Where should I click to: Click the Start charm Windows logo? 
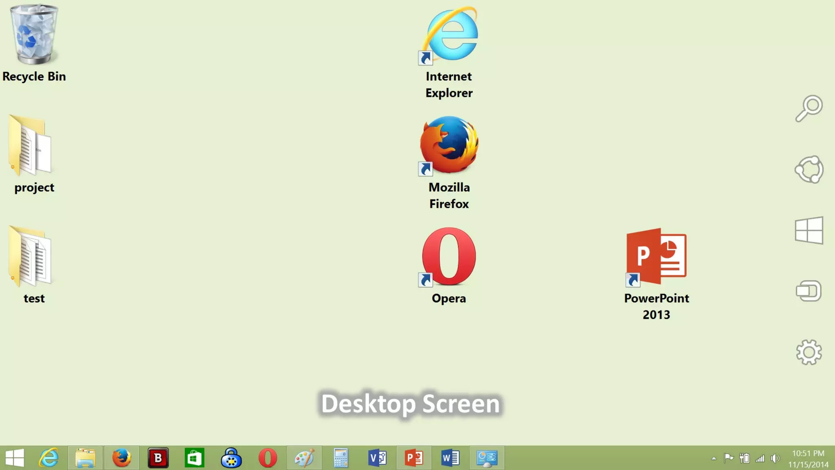tap(809, 231)
